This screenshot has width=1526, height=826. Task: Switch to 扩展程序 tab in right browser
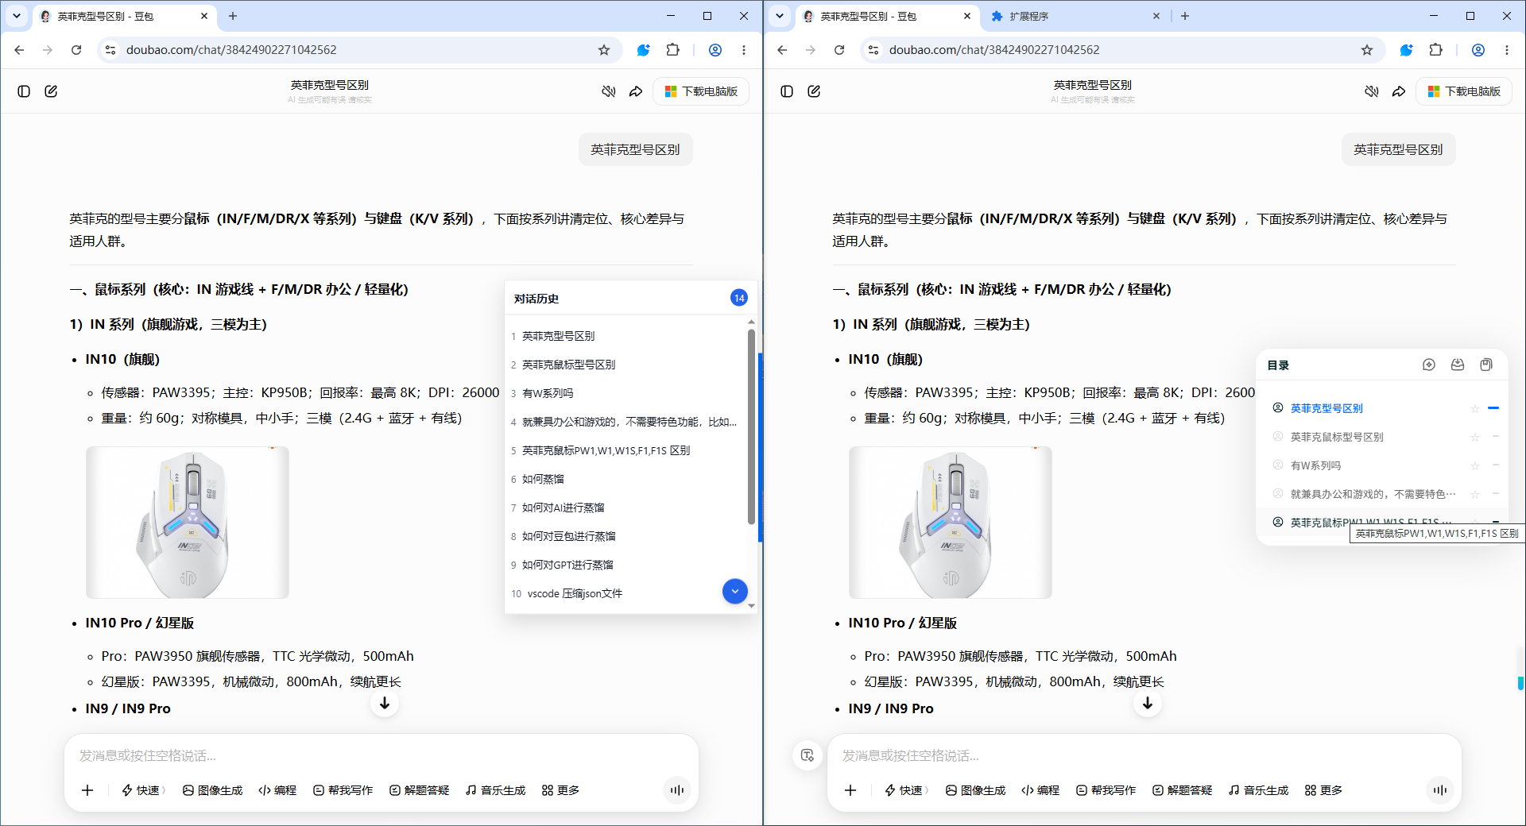[x=1075, y=16]
